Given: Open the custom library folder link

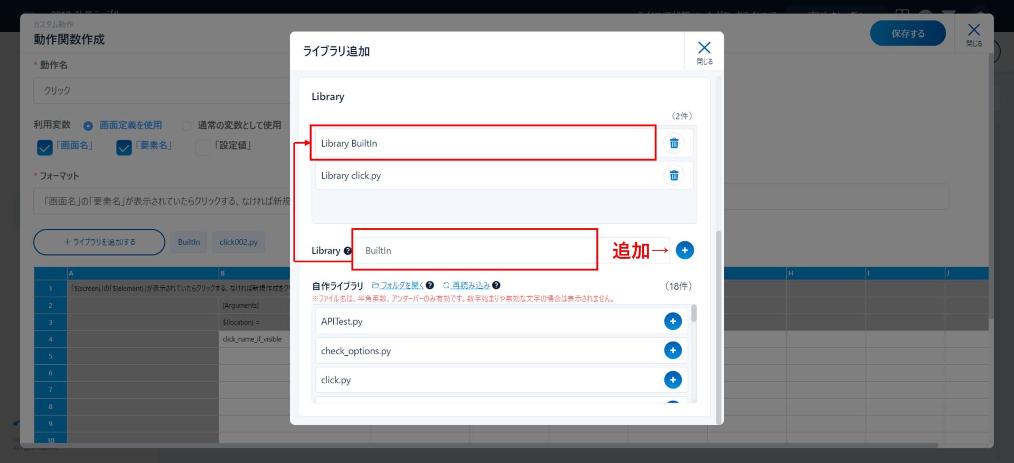Looking at the screenshot, I should pos(398,286).
